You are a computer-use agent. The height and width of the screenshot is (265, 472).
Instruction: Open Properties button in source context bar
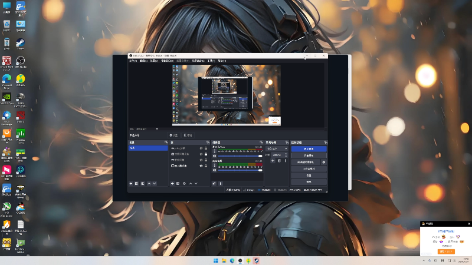coord(173,135)
